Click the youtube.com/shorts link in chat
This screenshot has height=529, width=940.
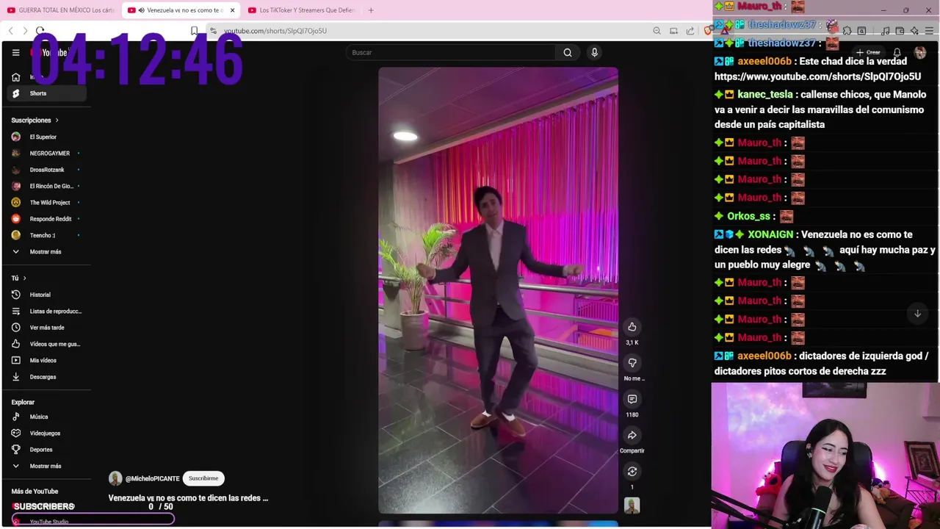817,76
